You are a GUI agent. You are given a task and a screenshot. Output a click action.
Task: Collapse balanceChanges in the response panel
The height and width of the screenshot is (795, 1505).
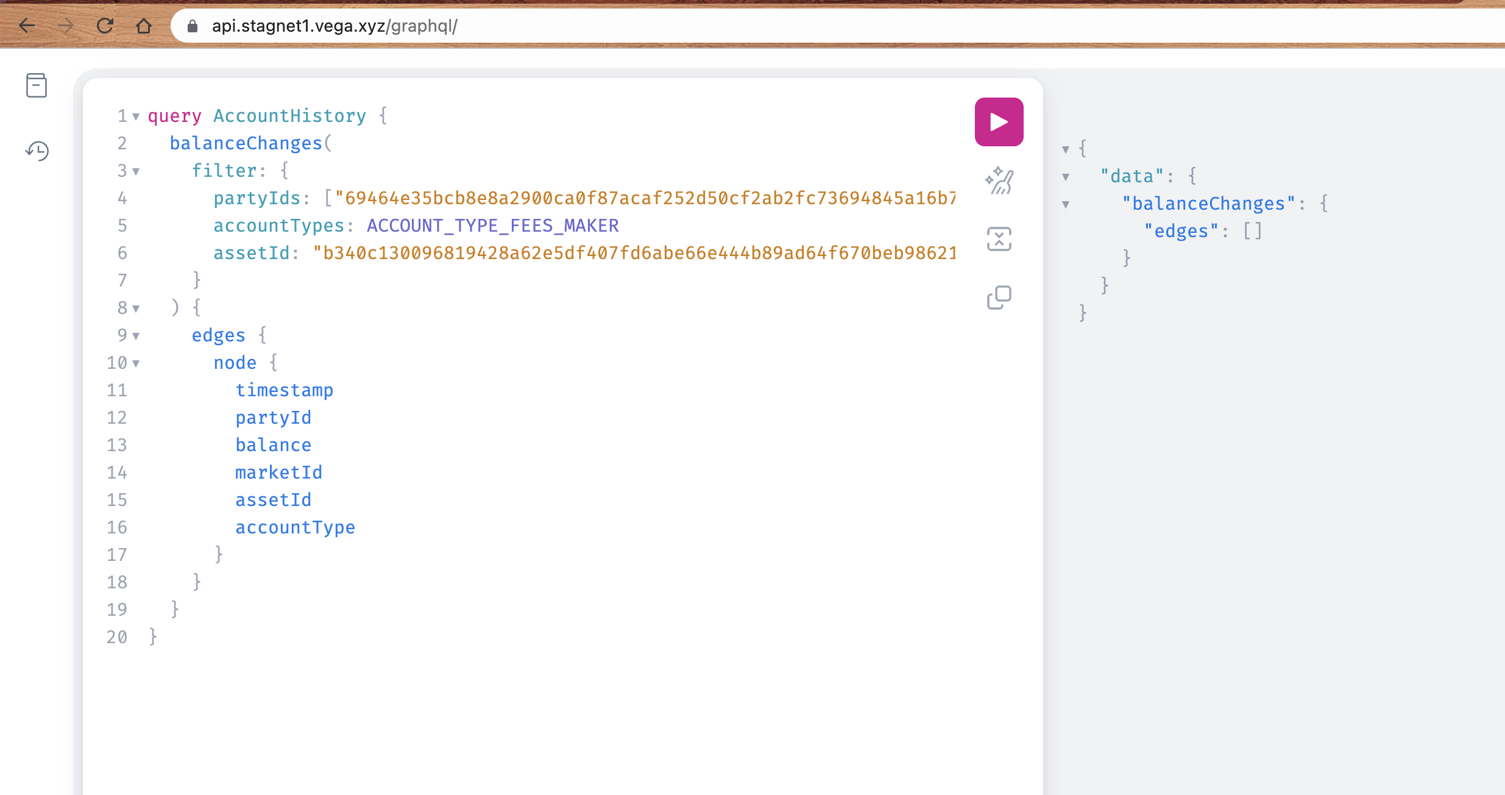coord(1065,204)
